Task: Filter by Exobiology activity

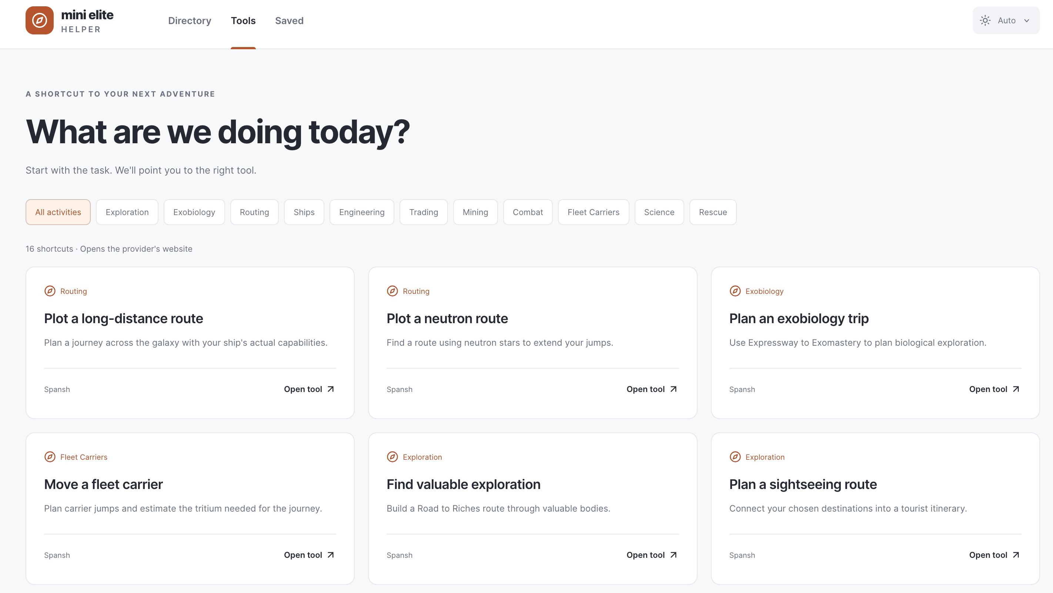Action: point(194,212)
